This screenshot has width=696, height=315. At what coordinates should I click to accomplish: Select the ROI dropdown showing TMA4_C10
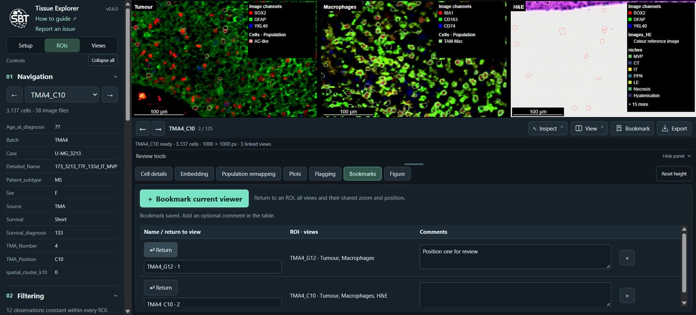[62, 95]
